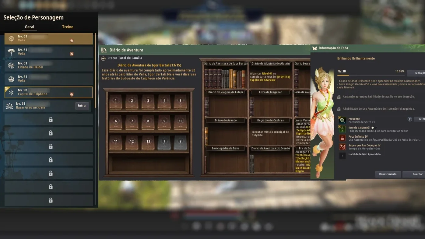Open the Diário de Viagem de Lulupi shelf
The image size is (425, 239).
[226, 104]
